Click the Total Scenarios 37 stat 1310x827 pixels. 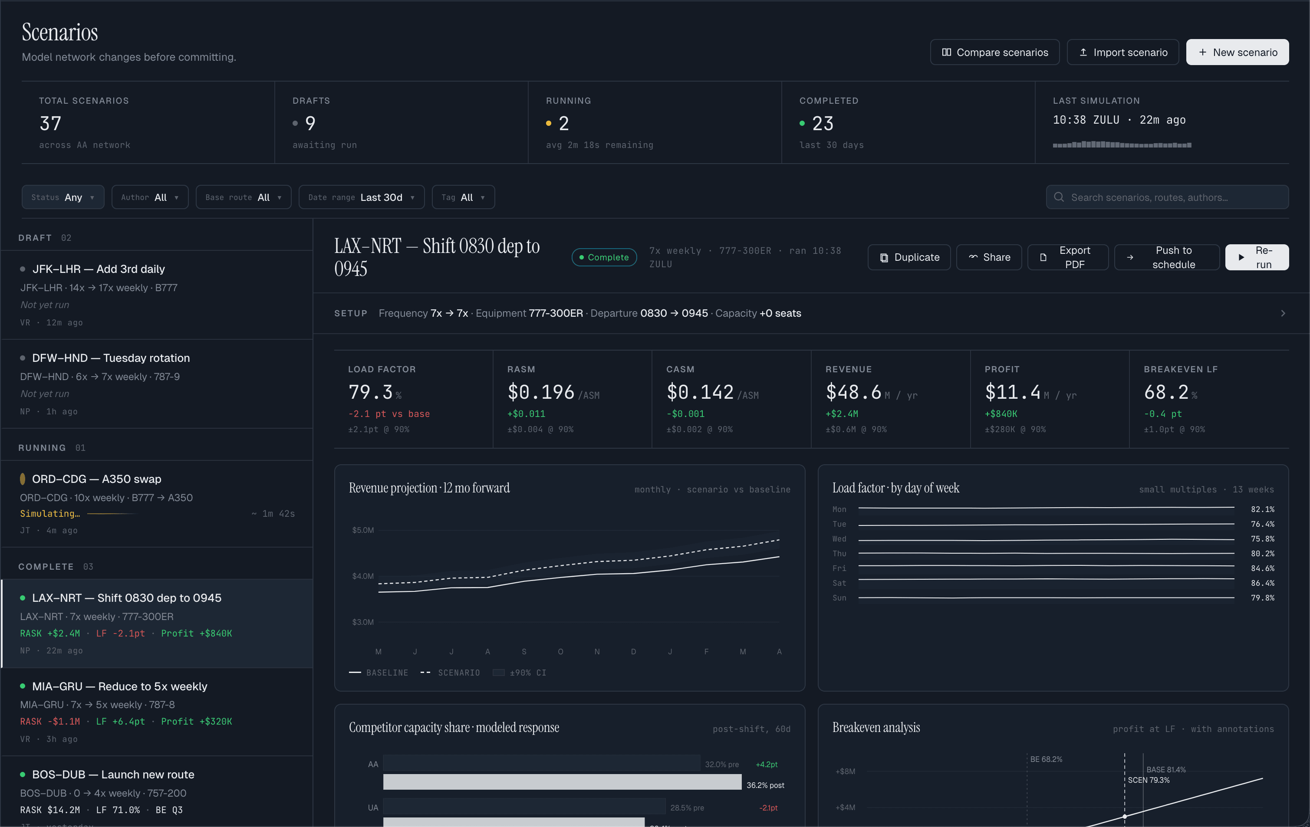click(148, 122)
